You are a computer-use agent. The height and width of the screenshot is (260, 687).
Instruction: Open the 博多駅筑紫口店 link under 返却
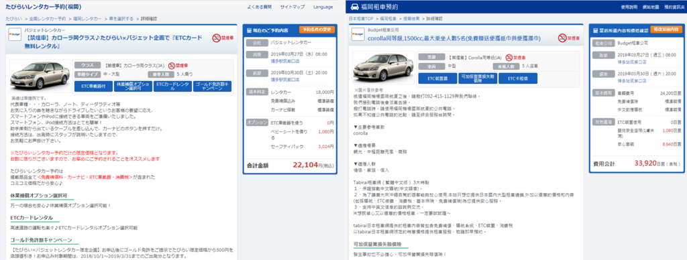tap(284, 80)
